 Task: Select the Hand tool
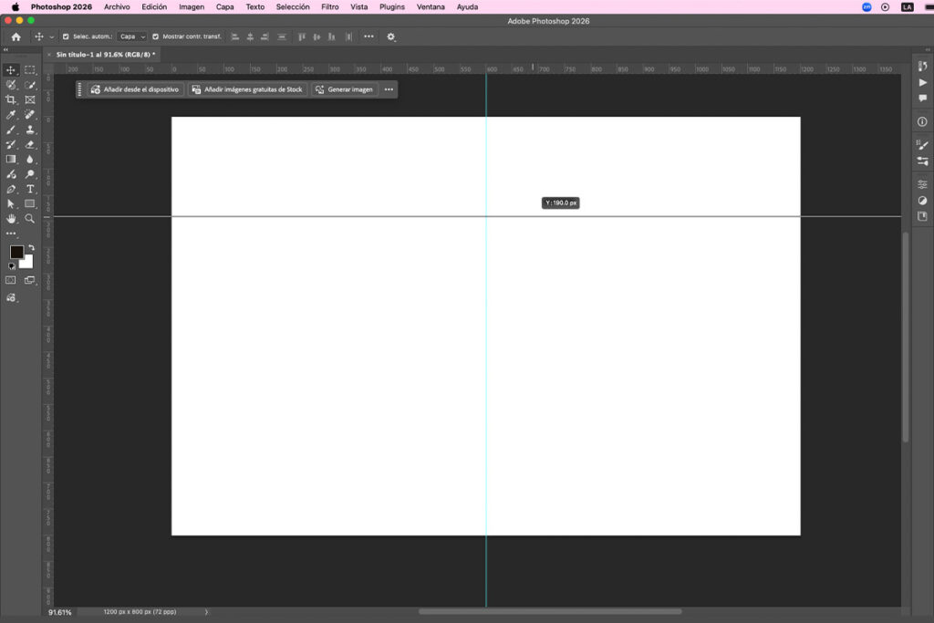click(11, 220)
